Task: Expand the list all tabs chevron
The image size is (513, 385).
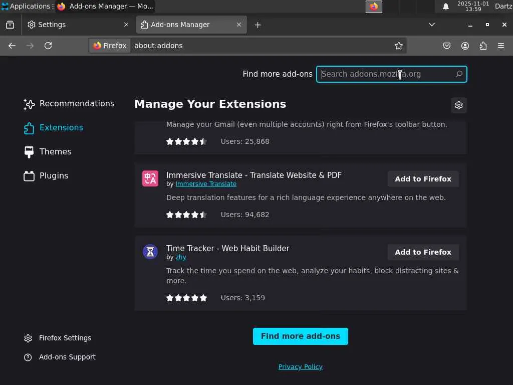Action: (x=432, y=25)
